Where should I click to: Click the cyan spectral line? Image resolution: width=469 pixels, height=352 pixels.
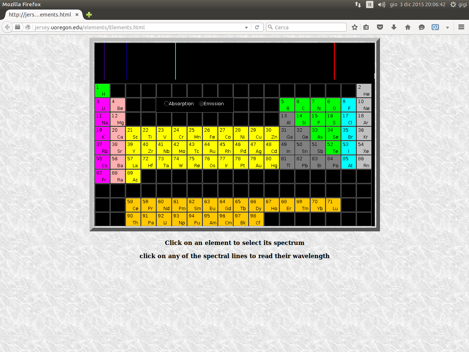[x=176, y=61]
